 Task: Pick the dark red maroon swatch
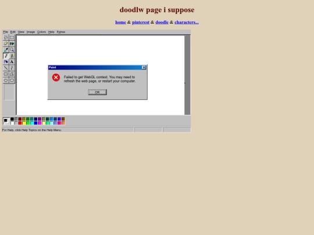click(x=20, y=119)
